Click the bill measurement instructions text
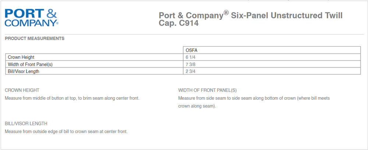368x150 pixels. pyautogui.click(x=66, y=132)
